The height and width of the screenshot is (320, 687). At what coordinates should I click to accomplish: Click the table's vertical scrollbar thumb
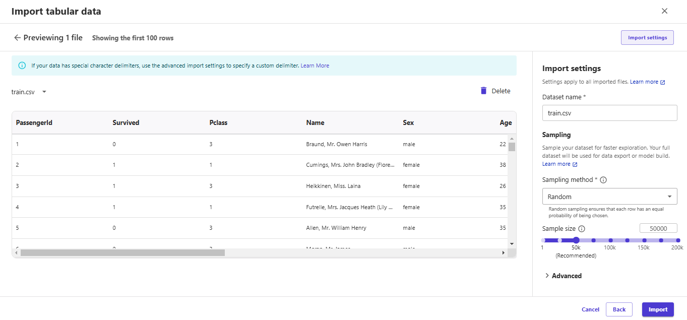tap(512, 147)
